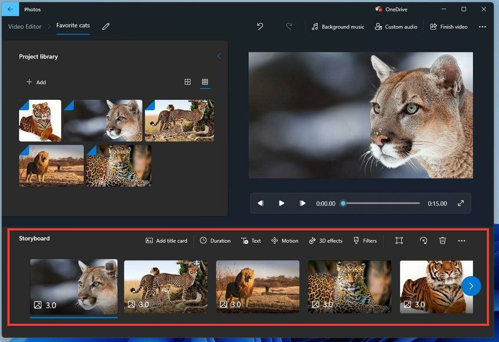Screen dimensions: 499x342
Task: Open top-right See more menu
Action: pos(482,26)
